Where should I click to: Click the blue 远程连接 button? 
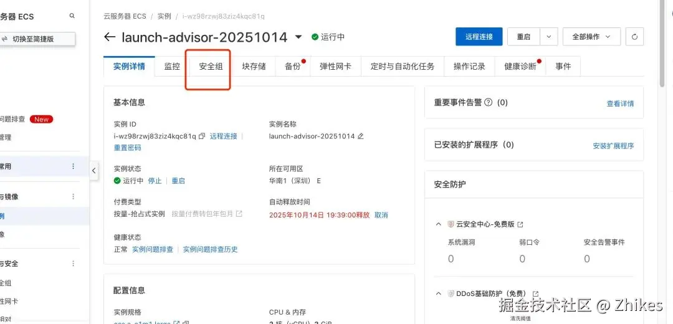click(479, 37)
